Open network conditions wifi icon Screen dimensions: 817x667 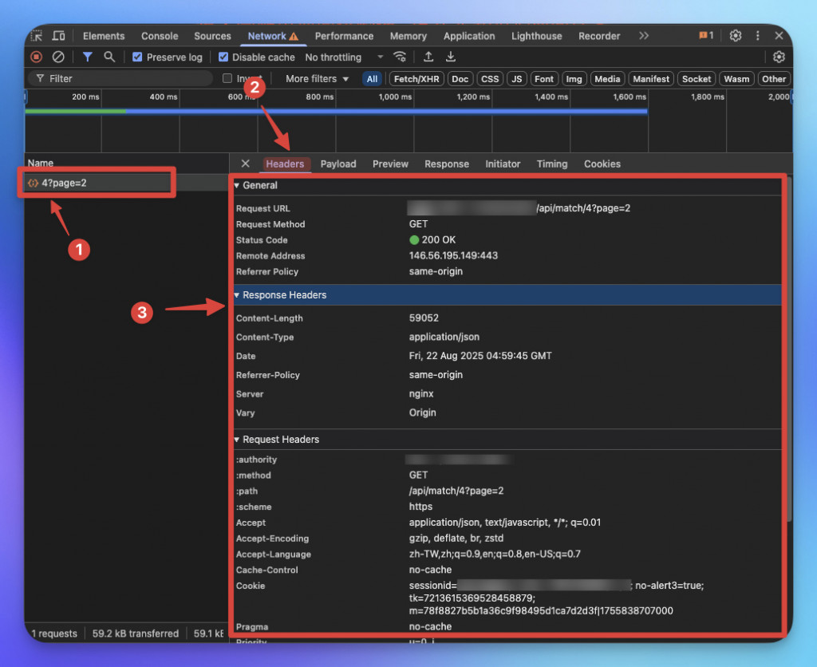(x=400, y=57)
